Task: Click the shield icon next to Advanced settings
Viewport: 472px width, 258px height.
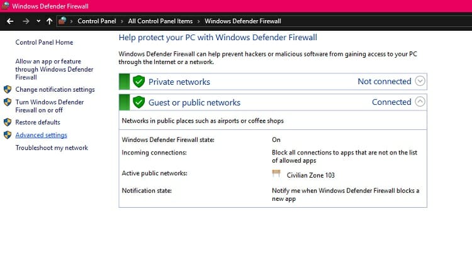Action: pyautogui.click(x=8, y=135)
